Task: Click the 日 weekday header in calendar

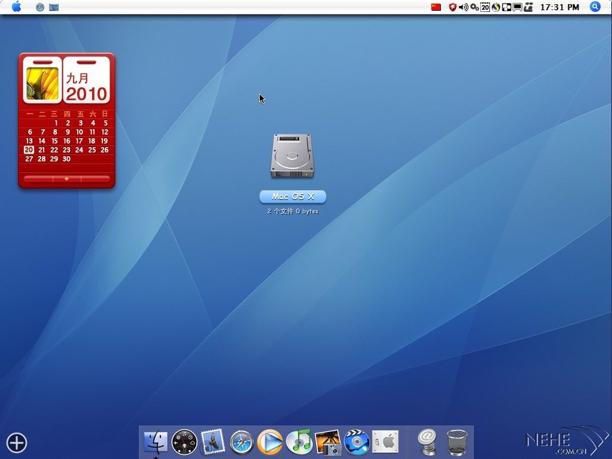Action: pos(105,114)
